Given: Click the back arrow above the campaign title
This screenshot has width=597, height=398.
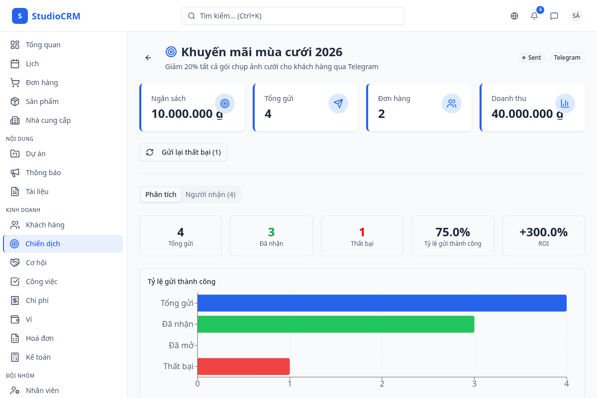Looking at the screenshot, I should coord(148,58).
